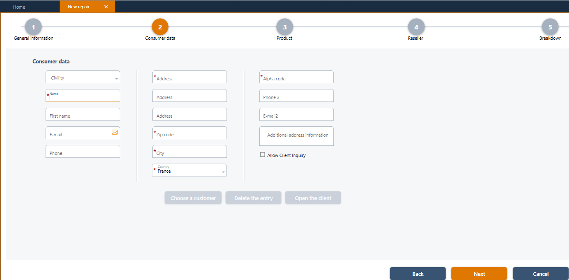The image size is (569, 280).
Task: Click the third Address line field
Action: [x=190, y=114]
